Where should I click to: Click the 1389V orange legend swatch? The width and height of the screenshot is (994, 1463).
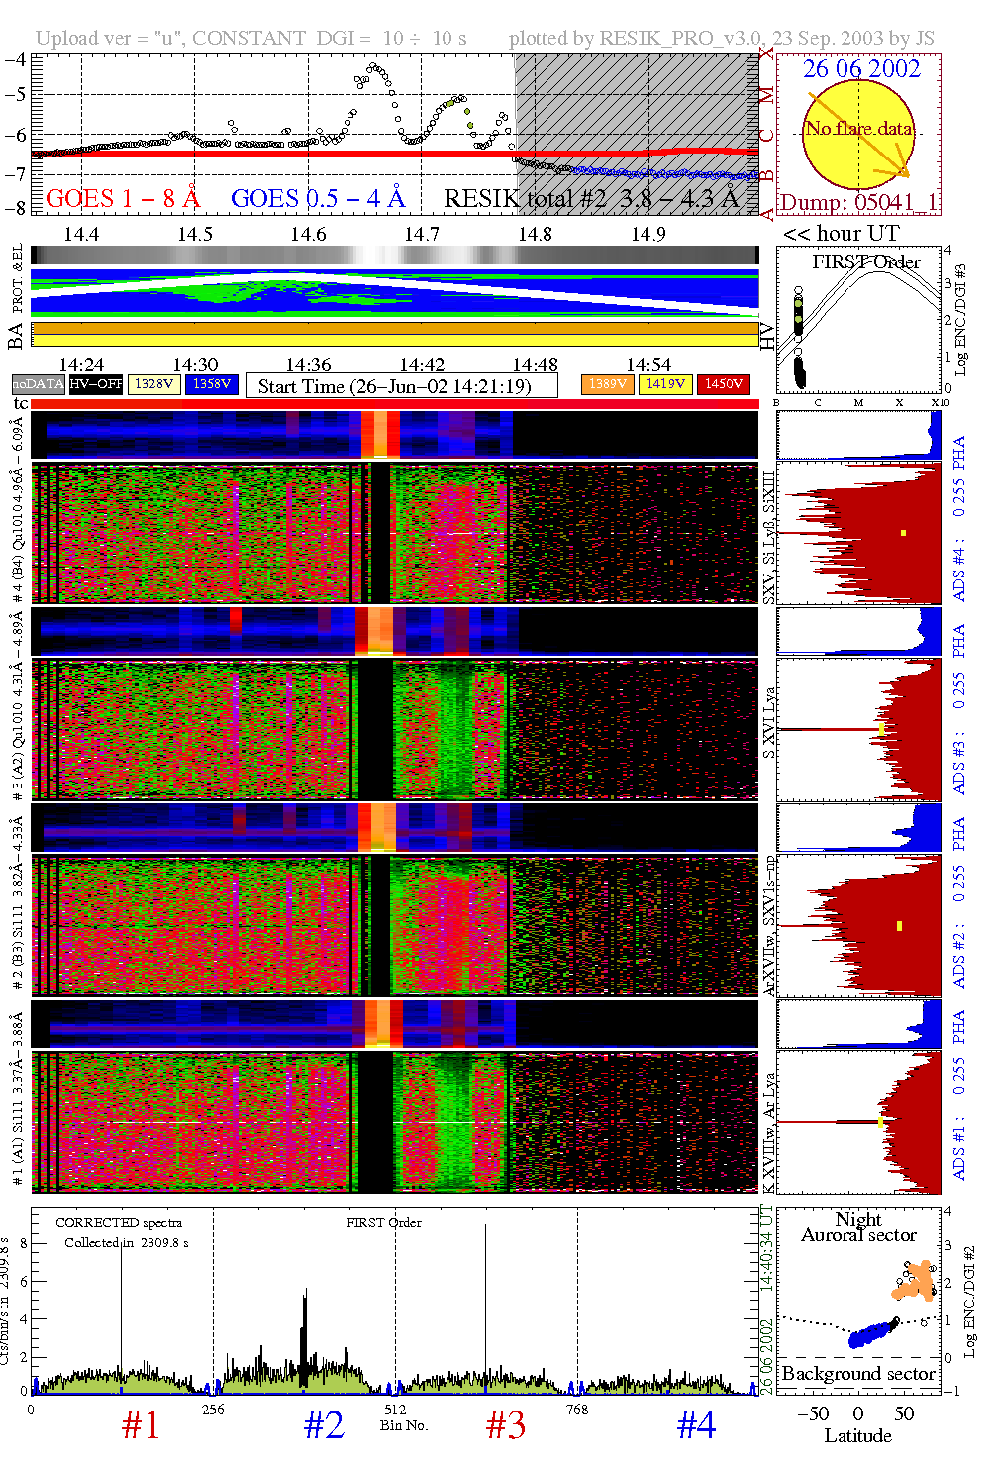click(x=607, y=384)
